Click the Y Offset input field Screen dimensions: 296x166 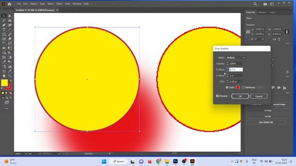[236, 76]
